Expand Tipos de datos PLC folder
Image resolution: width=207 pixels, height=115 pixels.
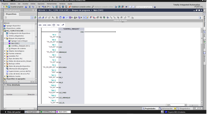(5, 59)
